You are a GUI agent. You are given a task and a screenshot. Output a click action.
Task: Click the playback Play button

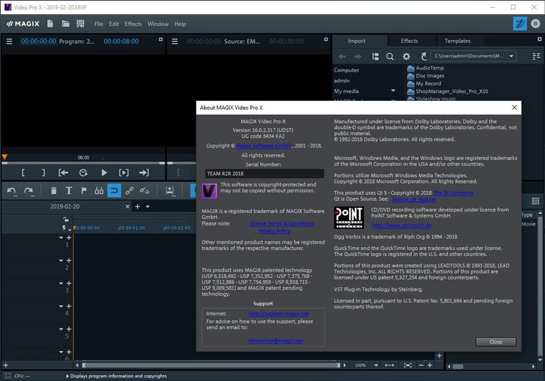[x=104, y=172]
